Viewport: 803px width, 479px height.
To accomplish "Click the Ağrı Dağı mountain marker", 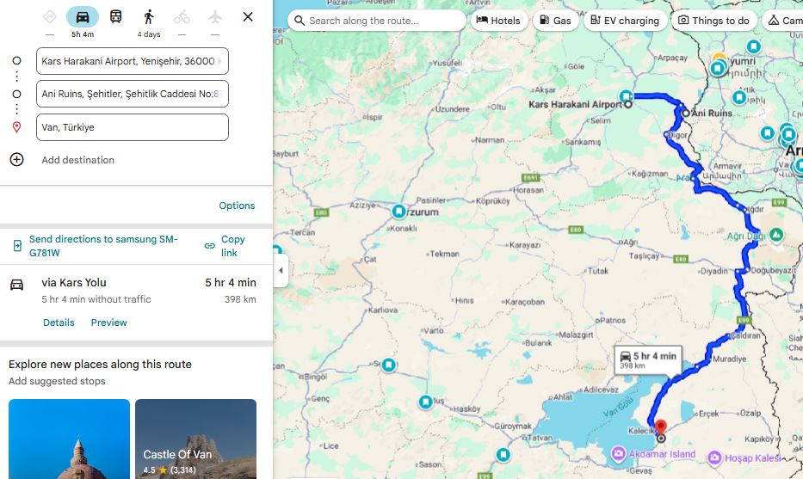I will click(x=776, y=235).
